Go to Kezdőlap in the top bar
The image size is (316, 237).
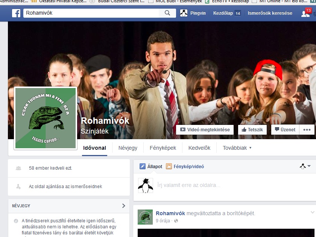(223, 13)
